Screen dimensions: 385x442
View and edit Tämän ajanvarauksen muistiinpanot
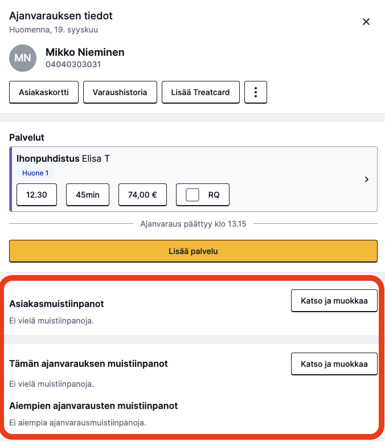coord(334,364)
